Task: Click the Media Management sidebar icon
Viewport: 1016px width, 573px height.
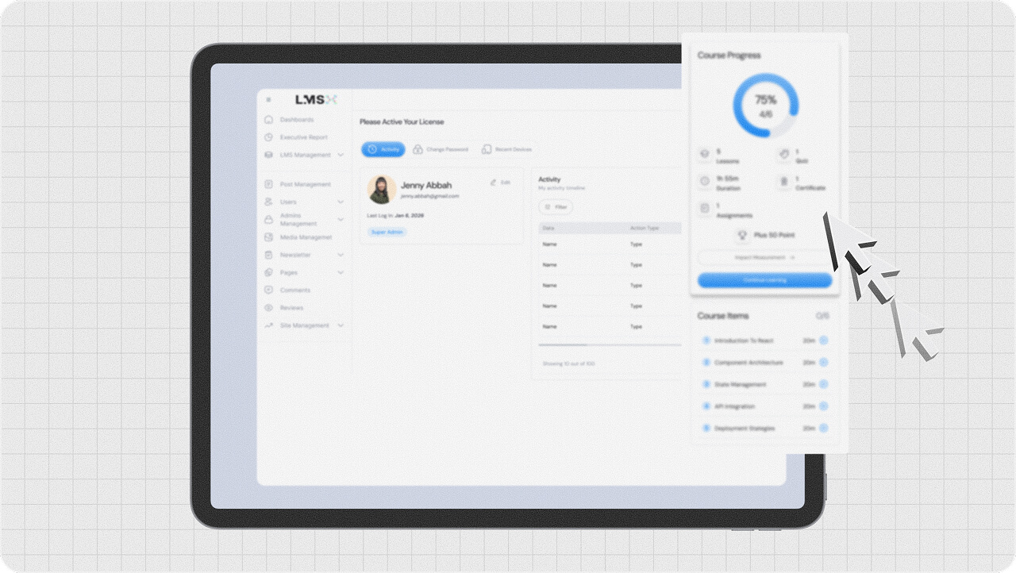Action: point(268,237)
